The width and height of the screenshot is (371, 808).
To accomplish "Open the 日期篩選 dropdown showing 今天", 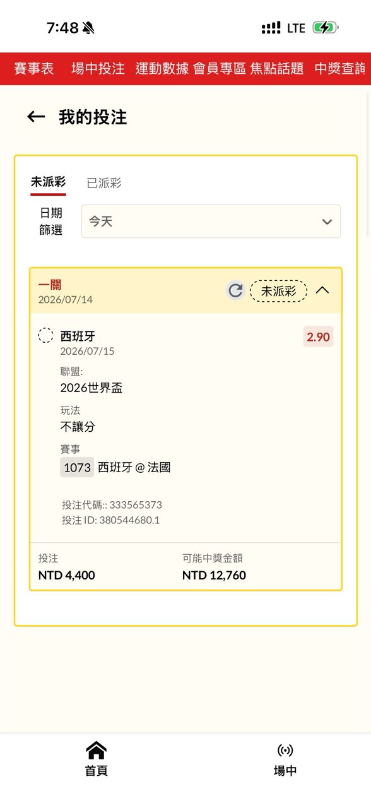I will [x=211, y=222].
